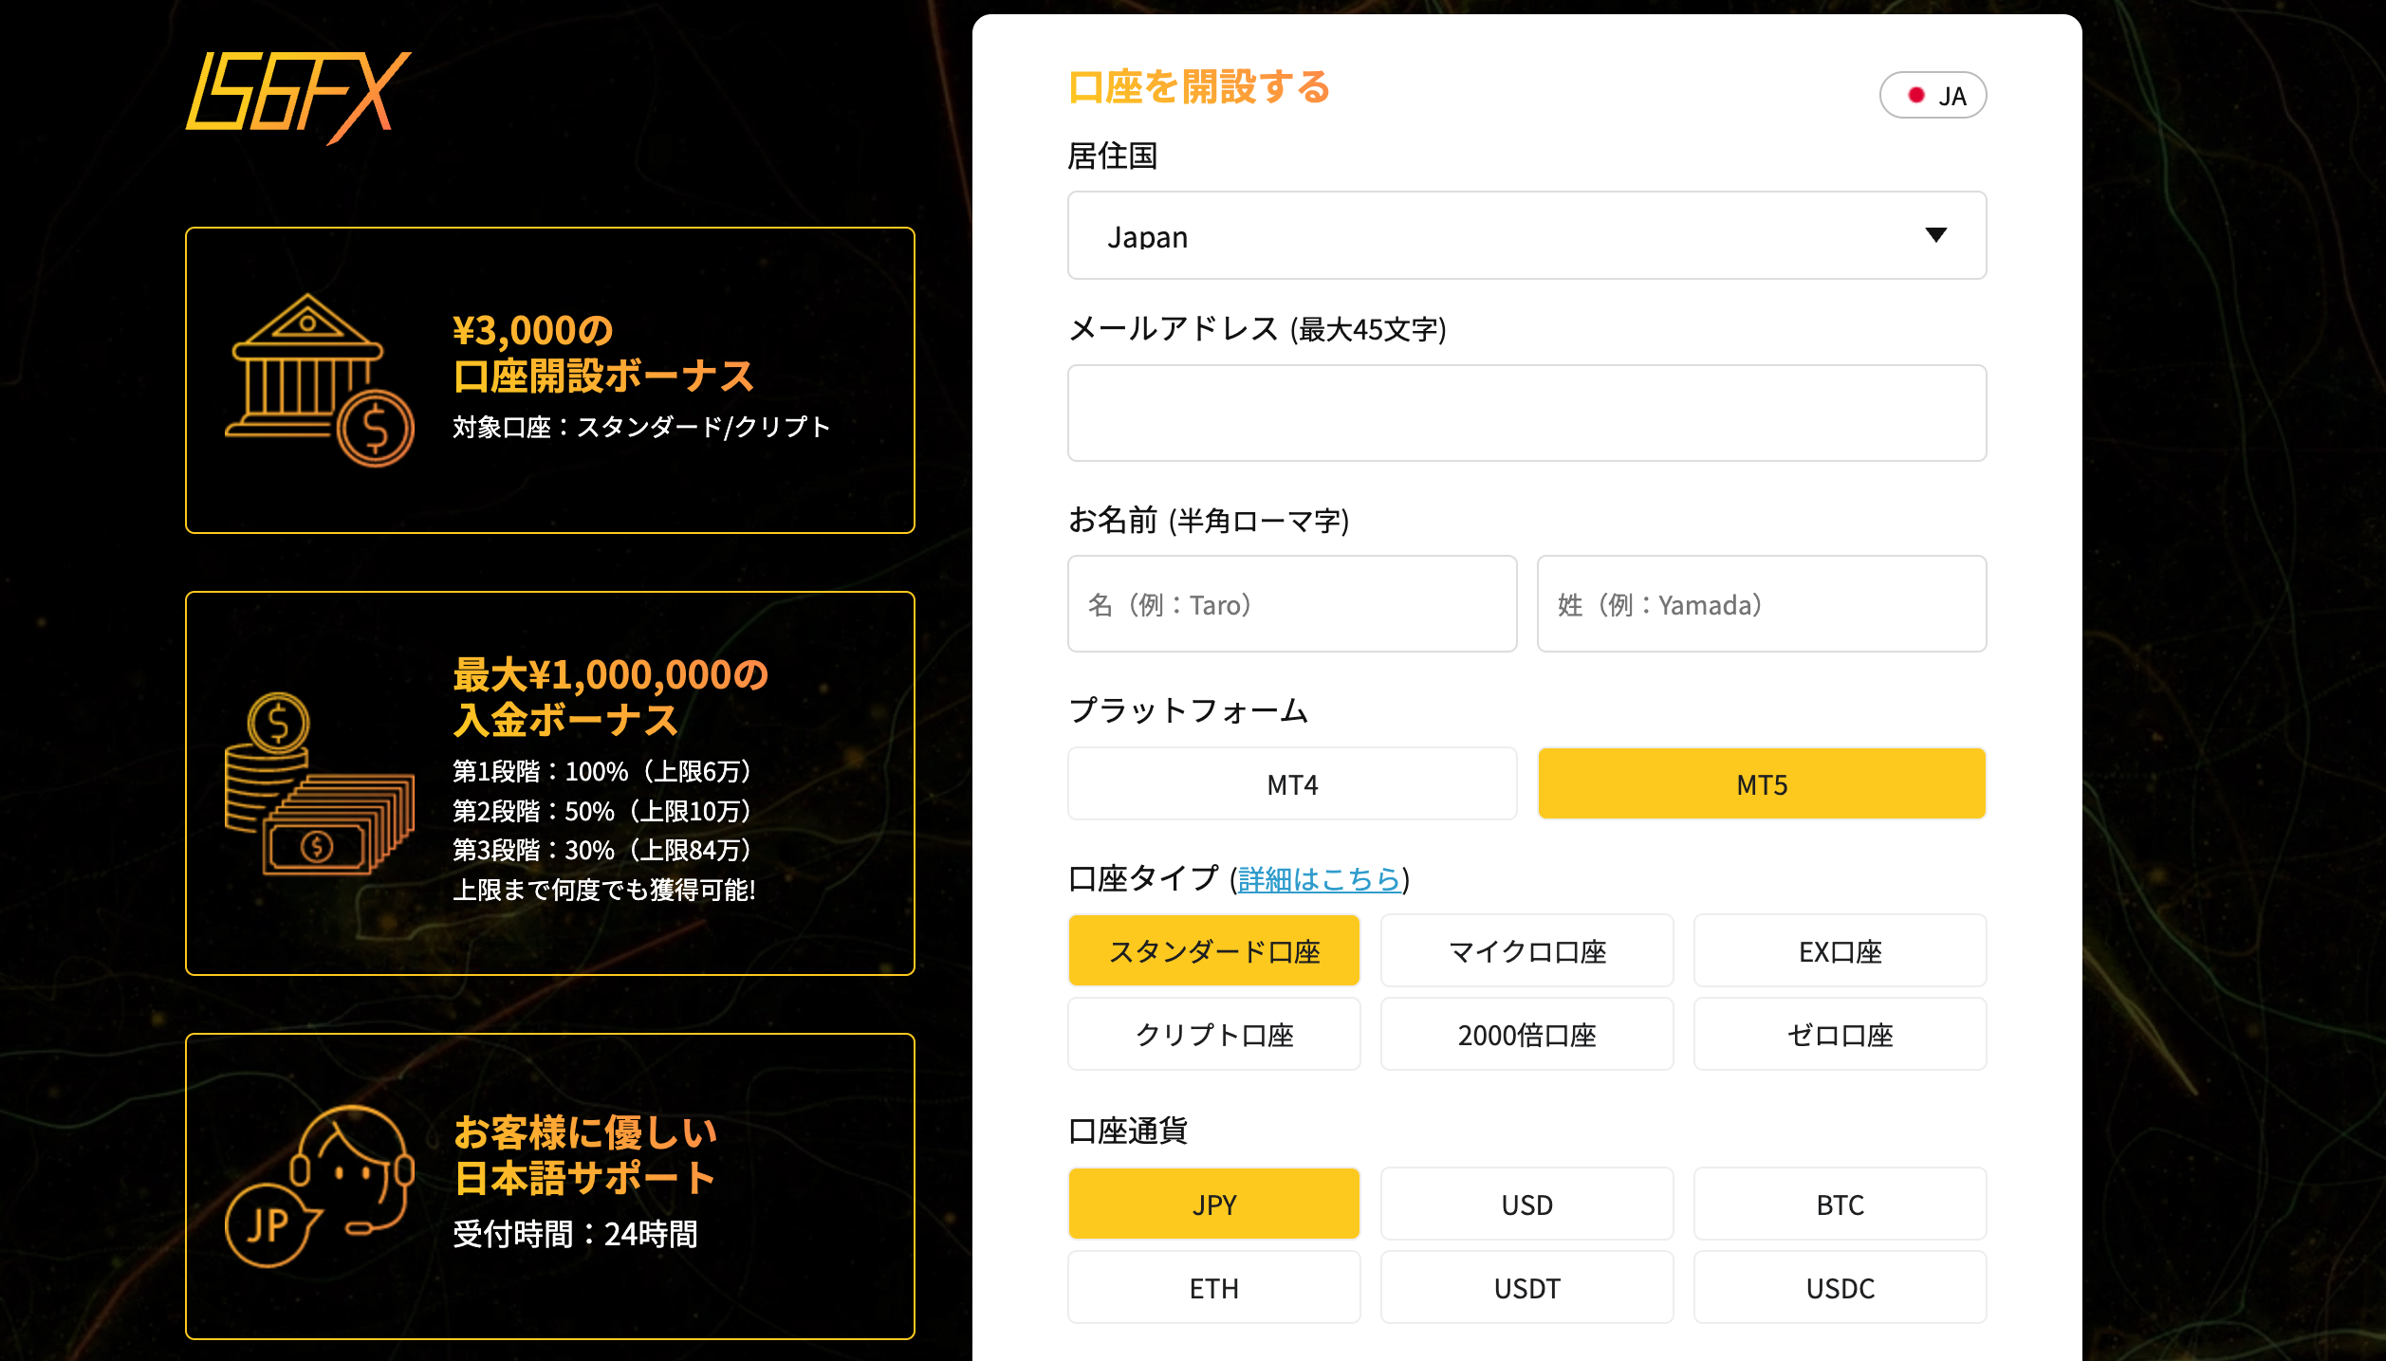The image size is (2386, 1361).
Task: Select the クリプト口座 account type
Action: tap(1213, 1034)
